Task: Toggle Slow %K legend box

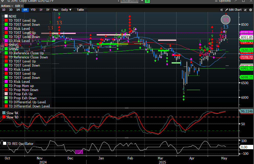Action: [4, 113]
